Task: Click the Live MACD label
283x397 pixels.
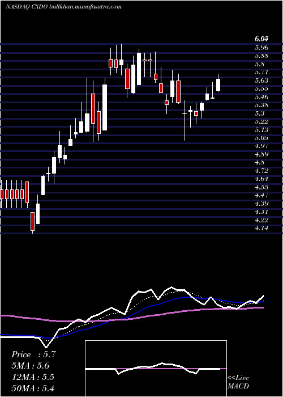Action: point(238,382)
